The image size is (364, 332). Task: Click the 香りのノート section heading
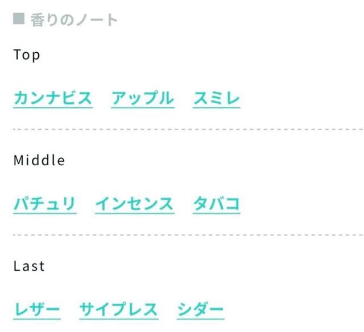(x=74, y=20)
